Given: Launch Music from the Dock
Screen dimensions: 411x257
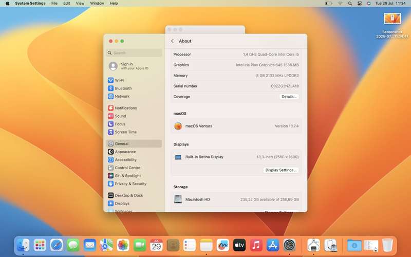Looking at the screenshot, I should [x=256, y=245].
